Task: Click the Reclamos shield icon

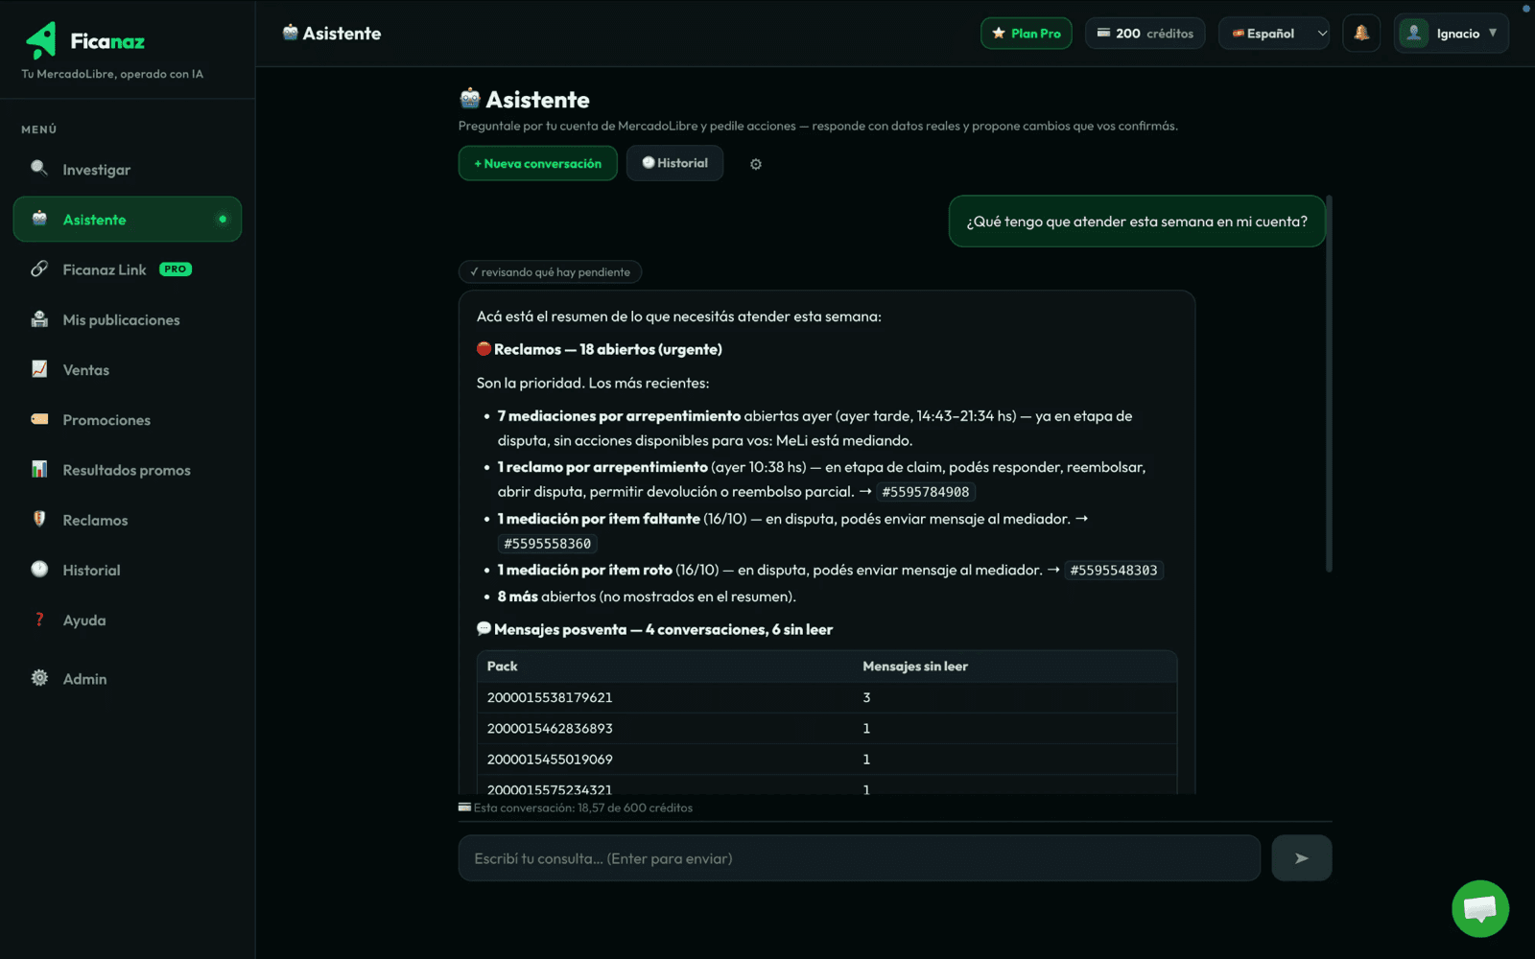Action: (x=39, y=519)
